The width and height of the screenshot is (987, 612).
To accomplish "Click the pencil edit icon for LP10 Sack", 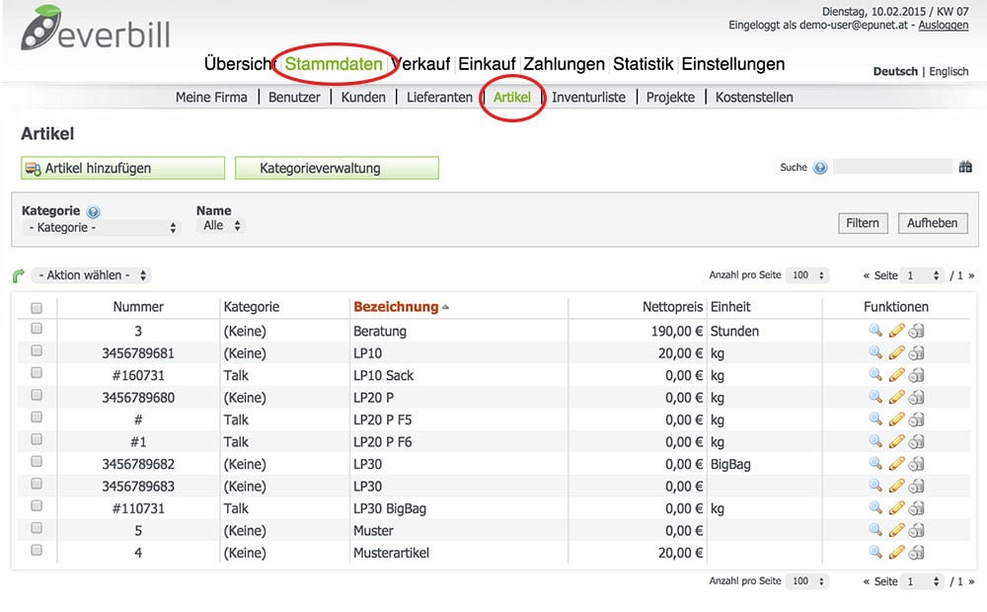I will pyautogui.click(x=896, y=375).
